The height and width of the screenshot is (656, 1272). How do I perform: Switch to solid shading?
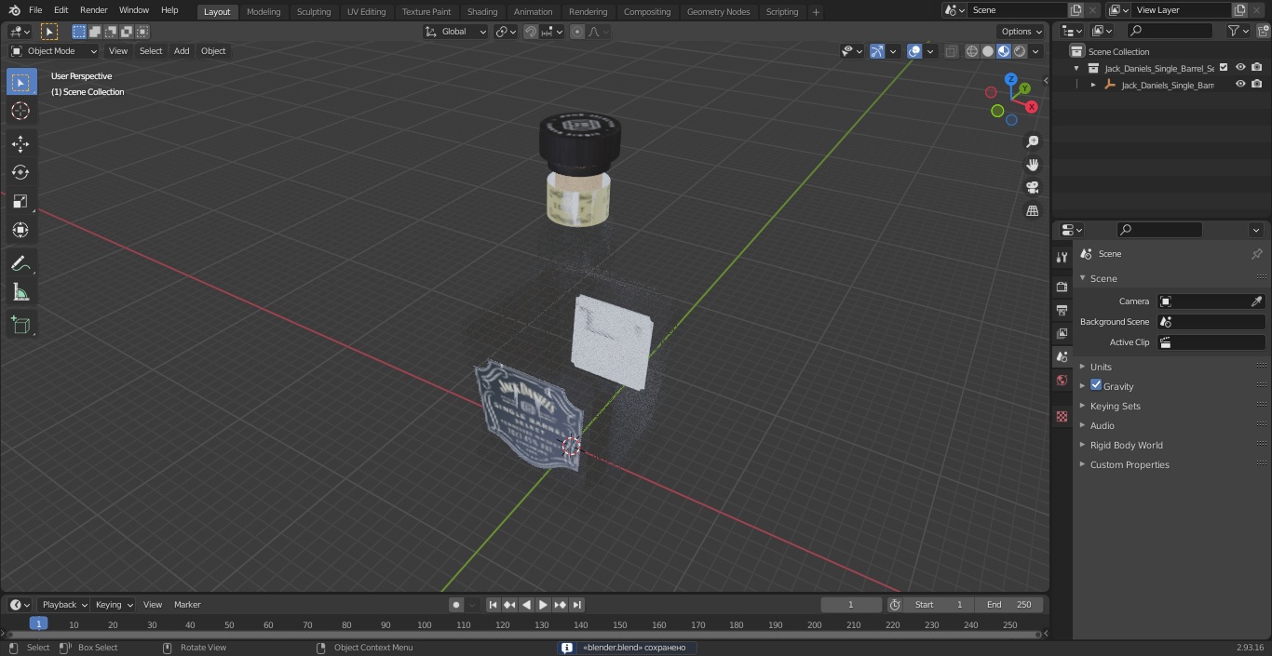pyautogui.click(x=988, y=51)
